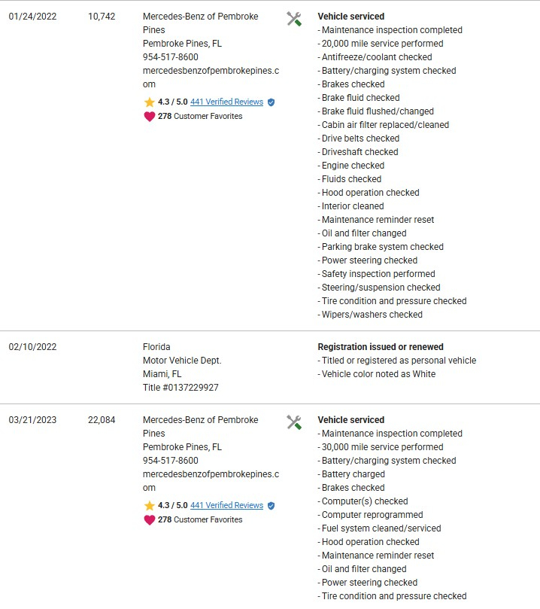540x609 pixels.
Task: Click the wrench service icon for the 01/24/2022 record
Action: 294,19
